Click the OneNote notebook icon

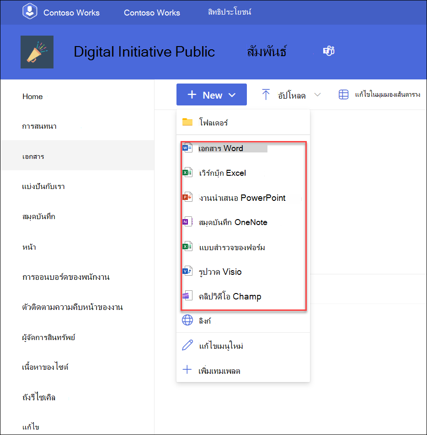(x=187, y=221)
